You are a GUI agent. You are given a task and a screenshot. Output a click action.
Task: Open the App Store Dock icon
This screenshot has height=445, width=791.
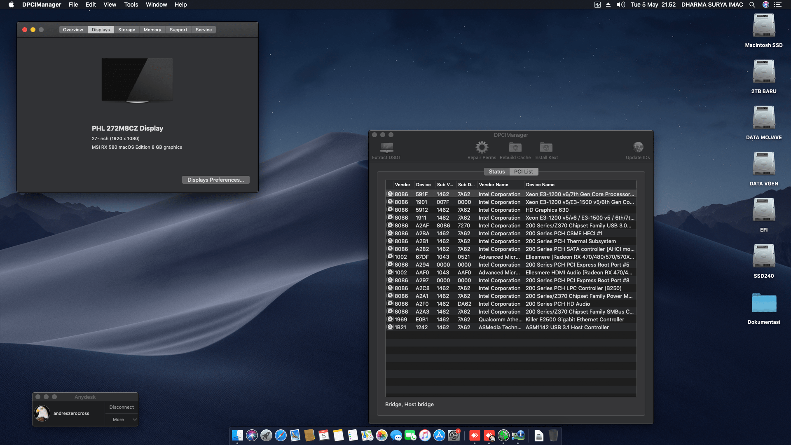[x=439, y=436]
